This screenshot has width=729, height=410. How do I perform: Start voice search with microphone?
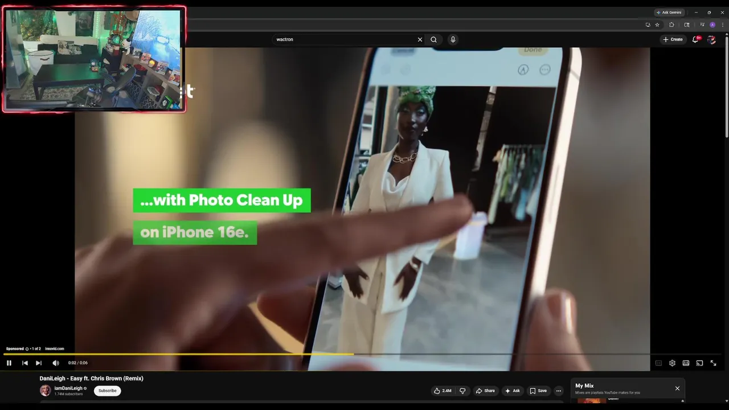(453, 39)
